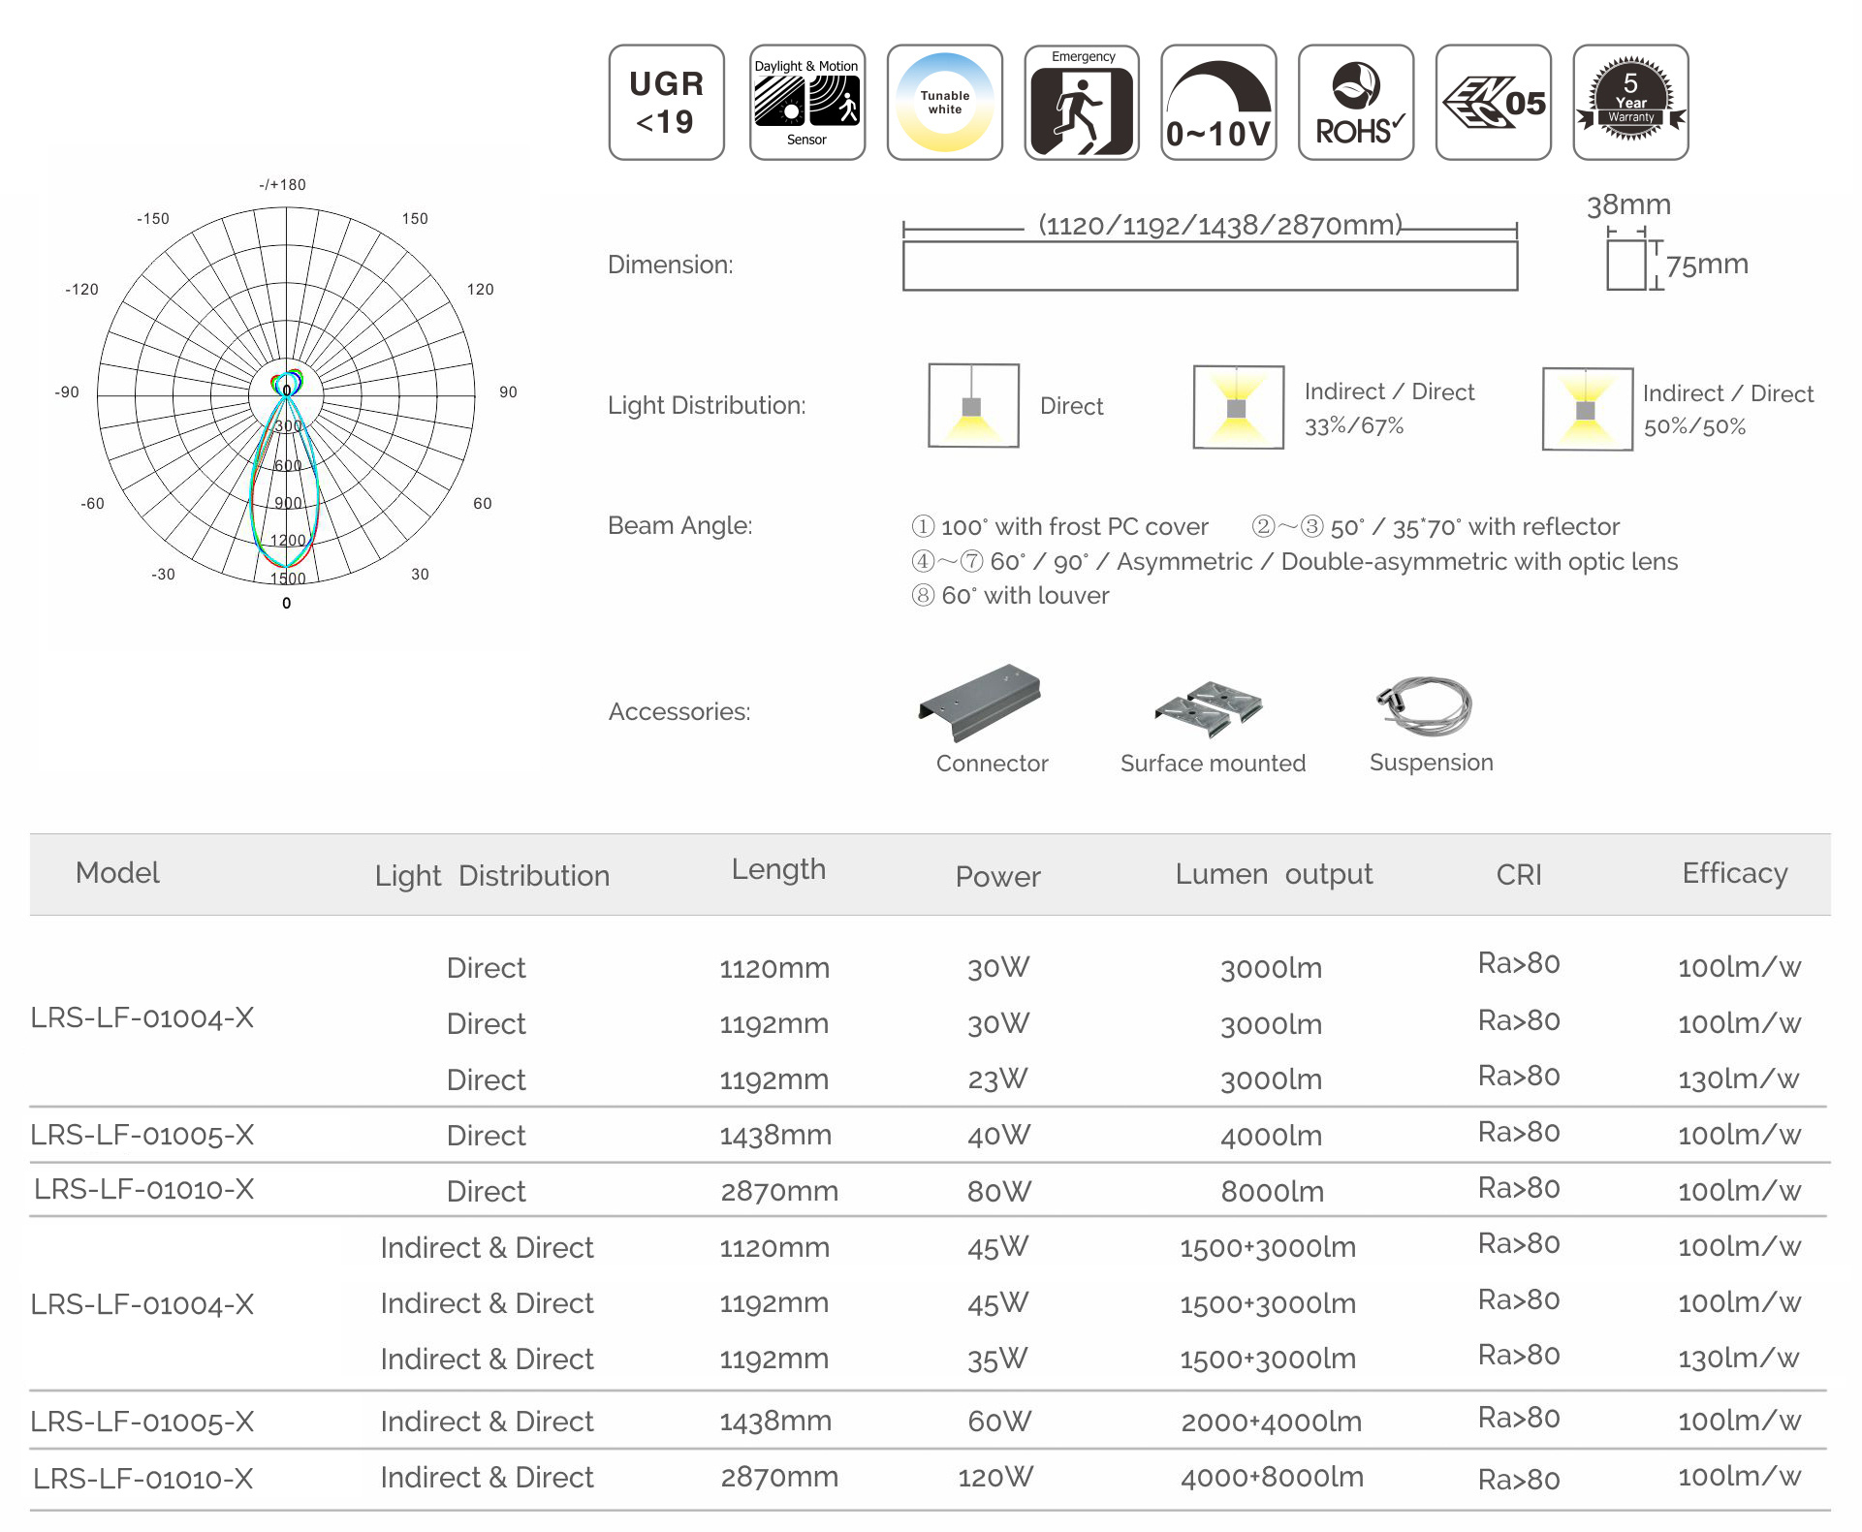Click the 100° with frost PC cover text
The width and height of the screenshot is (1862, 1532).
point(1060,526)
